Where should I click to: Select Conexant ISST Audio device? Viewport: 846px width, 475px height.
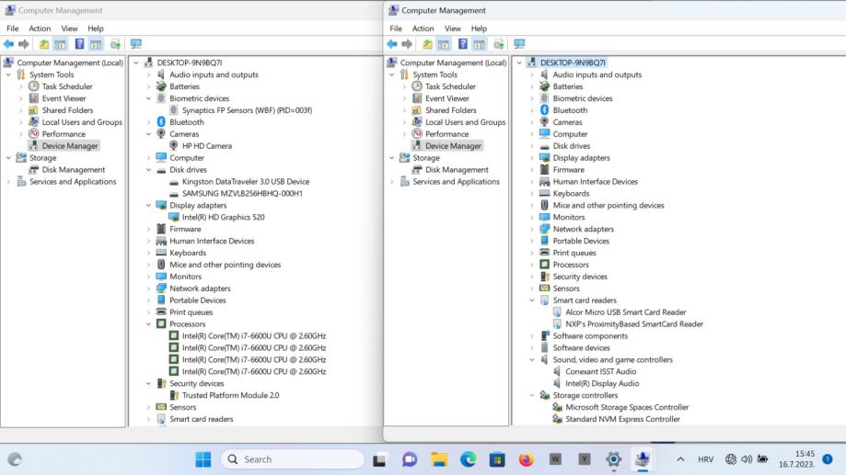click(601, 372)
